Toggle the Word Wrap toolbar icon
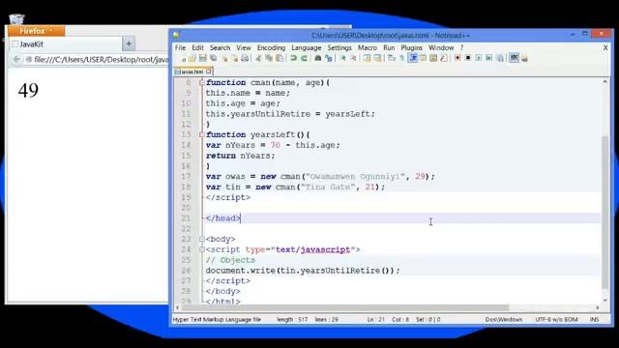This screenshot has height=348, width=619. [x=392, y=58]
